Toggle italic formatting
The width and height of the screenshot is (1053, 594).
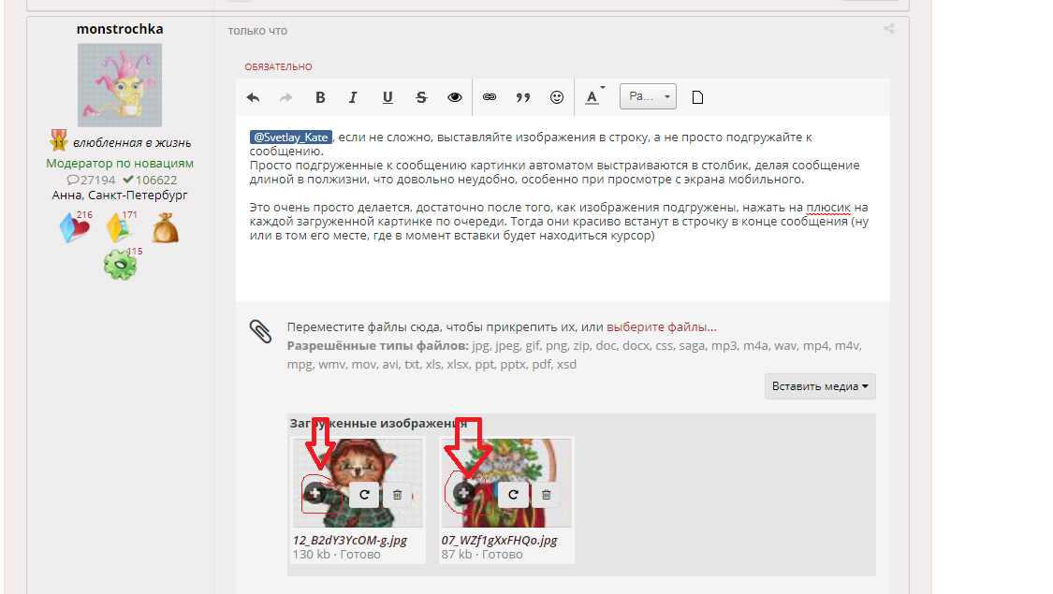coord(353,97)
